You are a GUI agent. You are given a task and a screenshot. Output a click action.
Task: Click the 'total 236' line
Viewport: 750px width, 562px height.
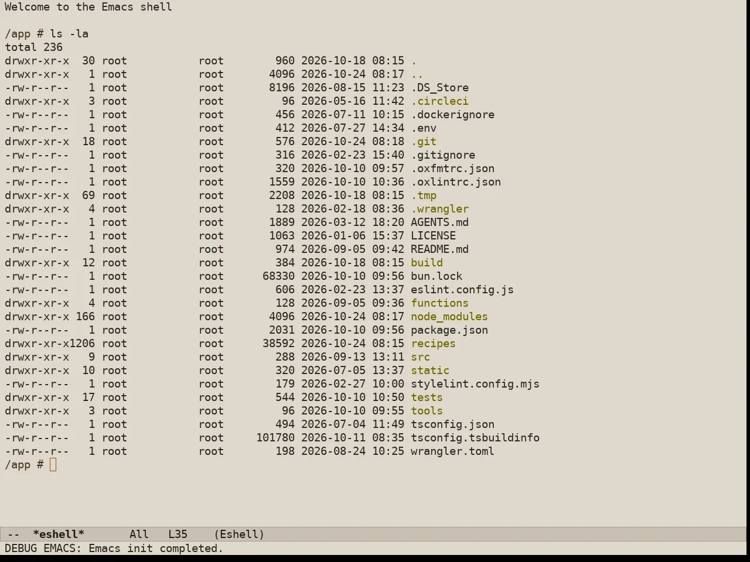tap(33, 47)
